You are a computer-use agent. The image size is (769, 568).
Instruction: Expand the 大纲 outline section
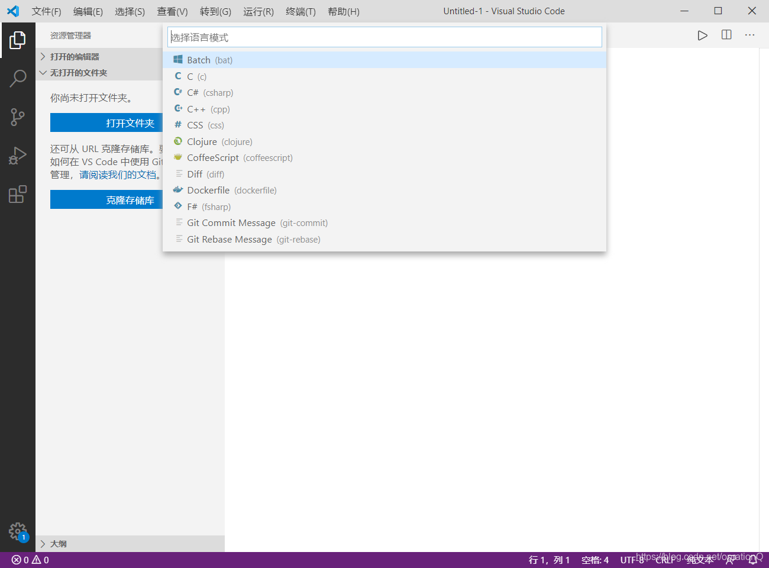point(130,544)
